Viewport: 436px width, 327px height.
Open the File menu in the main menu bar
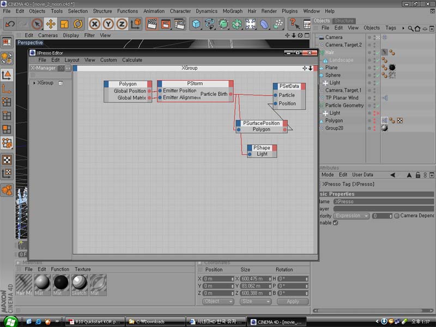(x=7, y=11)
